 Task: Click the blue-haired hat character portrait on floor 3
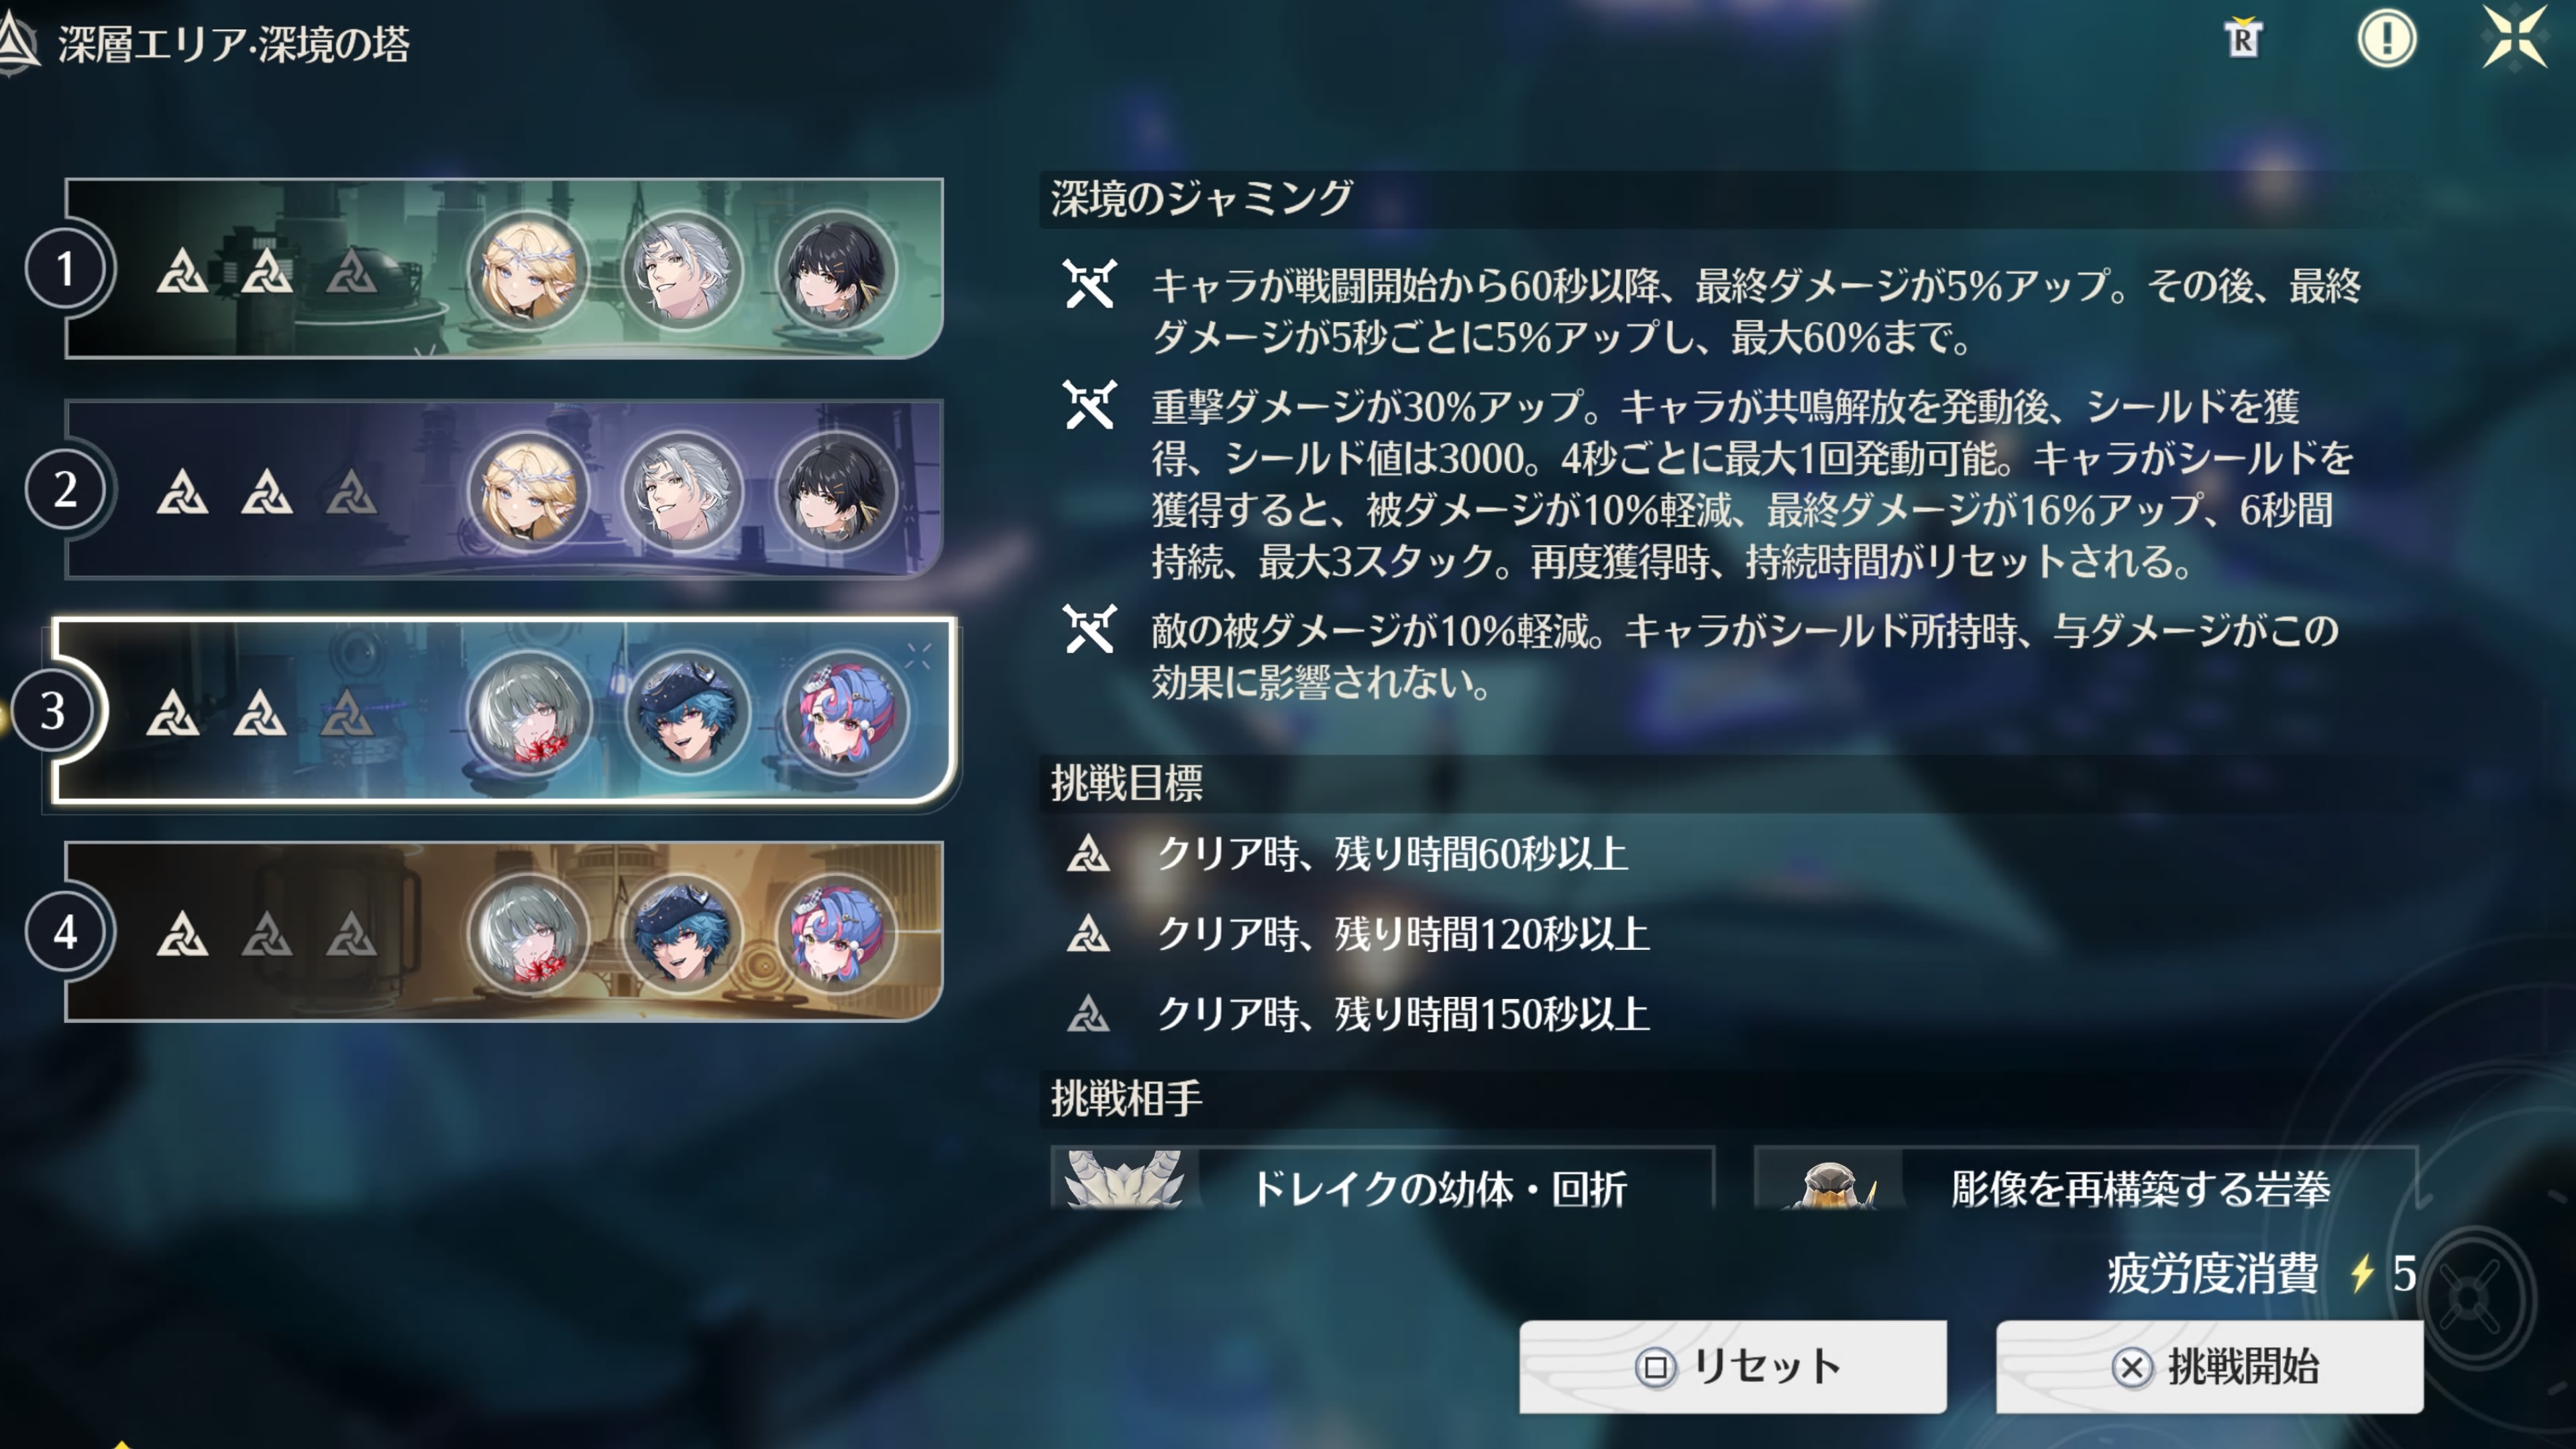(686, 711)
